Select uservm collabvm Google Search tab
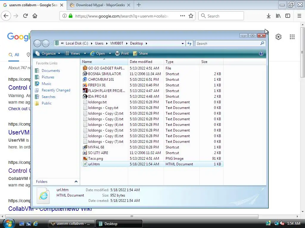This screenshot has height=228, width=305. (x=33, y=5)
